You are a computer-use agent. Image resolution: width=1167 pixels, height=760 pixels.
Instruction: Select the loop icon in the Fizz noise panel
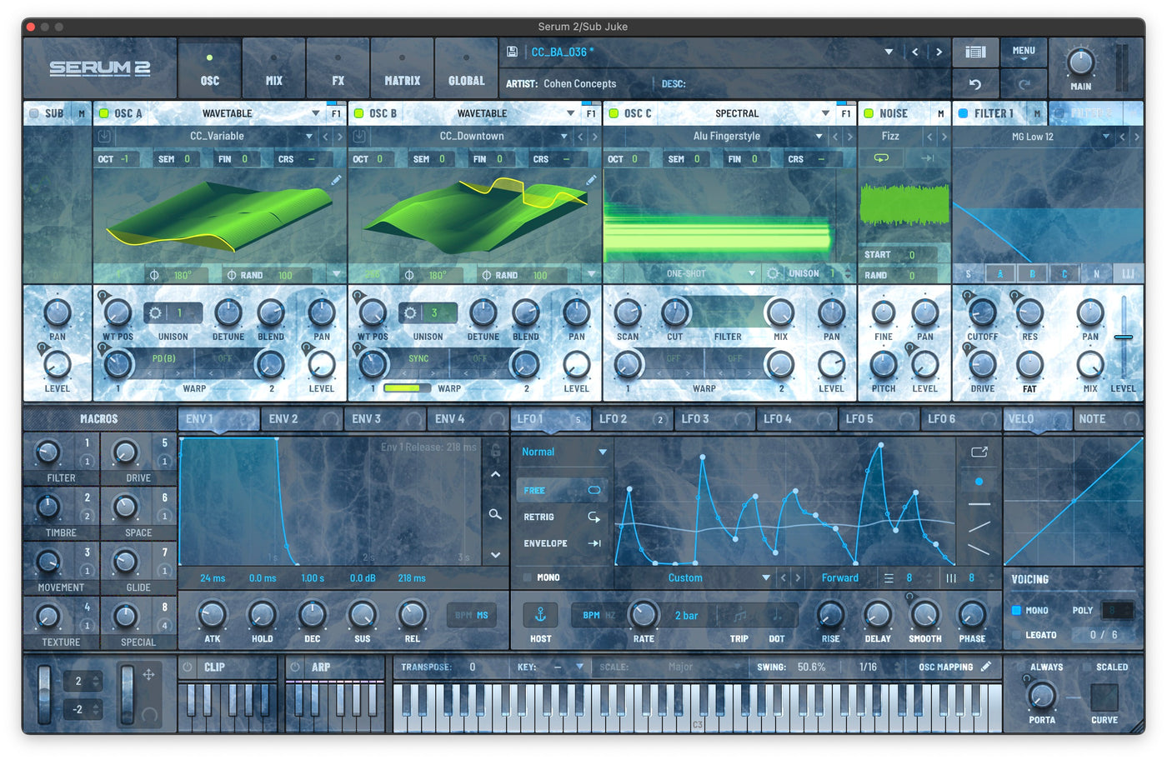pyautogui.click(x=883, y=157)
